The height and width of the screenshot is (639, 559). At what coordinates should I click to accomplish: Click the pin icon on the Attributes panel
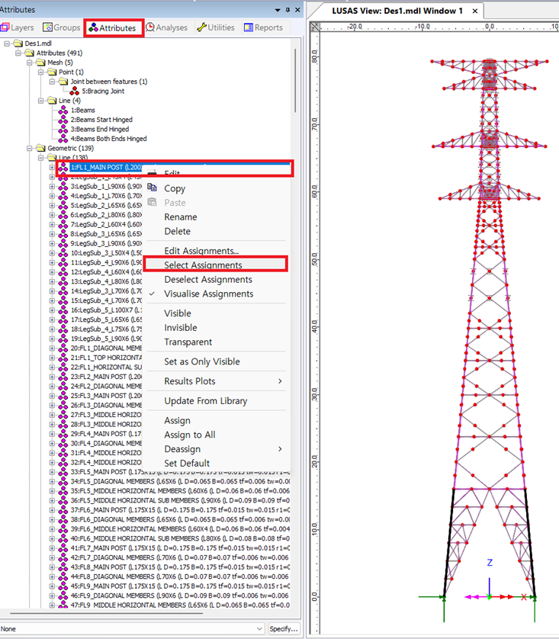(286, 9)
